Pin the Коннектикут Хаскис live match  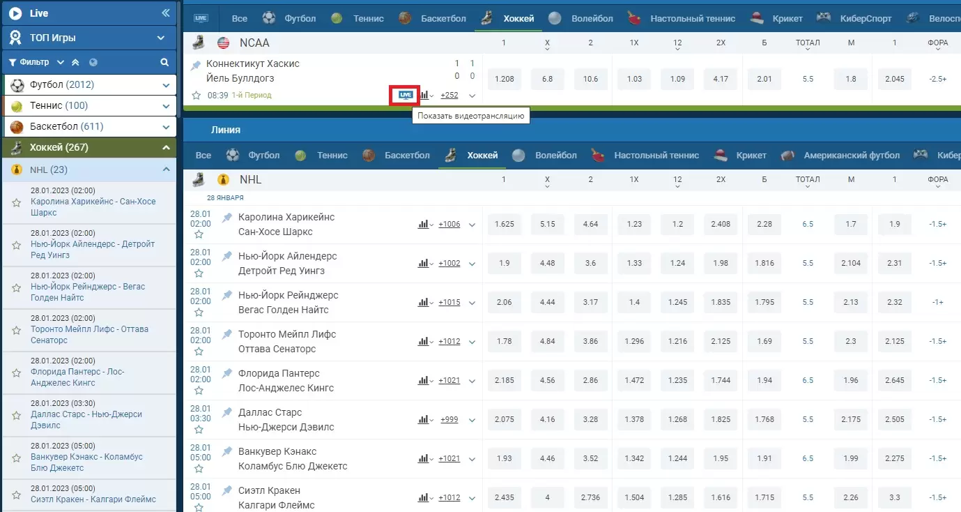tap(196, 64)
